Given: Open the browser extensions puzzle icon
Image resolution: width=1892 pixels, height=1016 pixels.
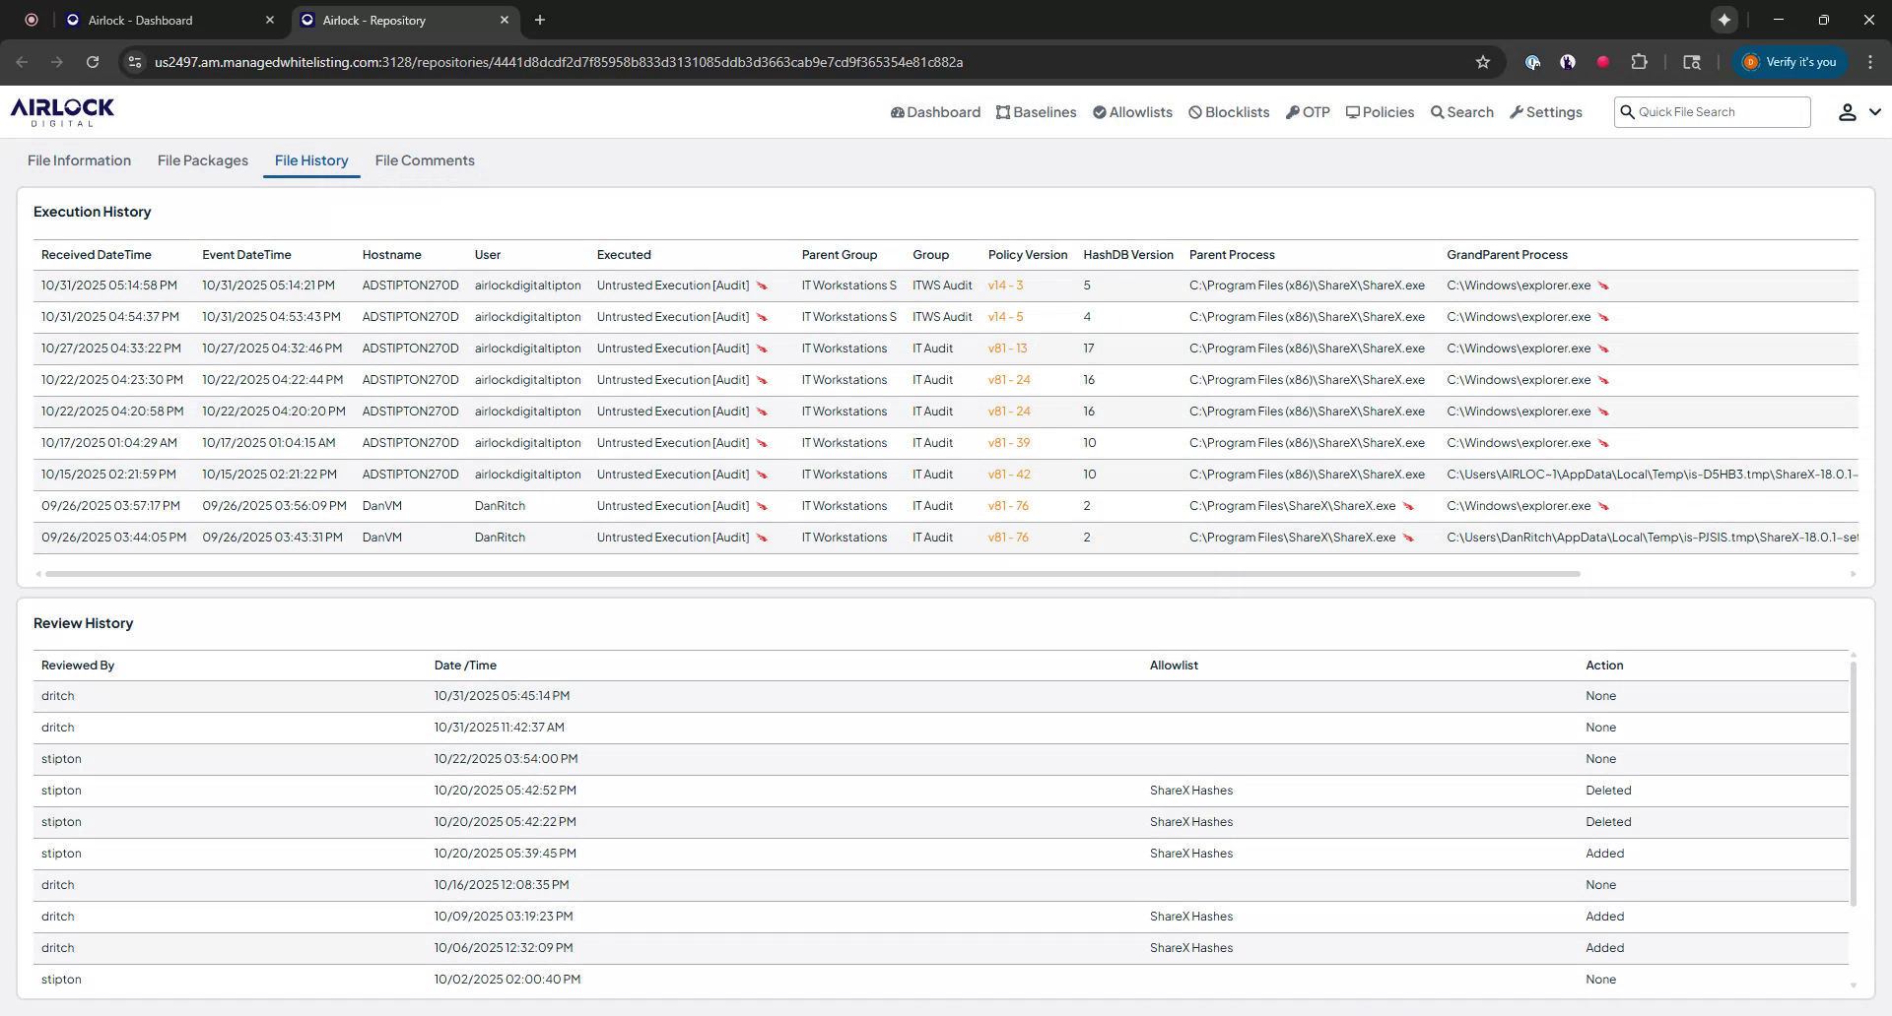Looking at the screenshot, I should pyautogui.click(x=1640, y=61).
